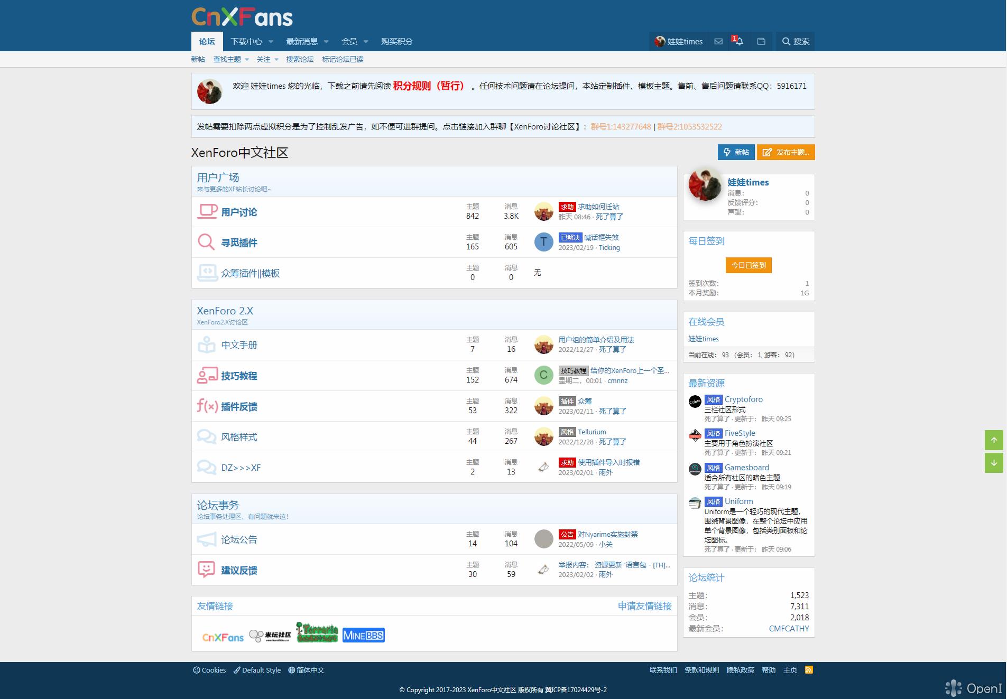Switch to the 论坛 tab
The image size is (1007, 699).
207,41
